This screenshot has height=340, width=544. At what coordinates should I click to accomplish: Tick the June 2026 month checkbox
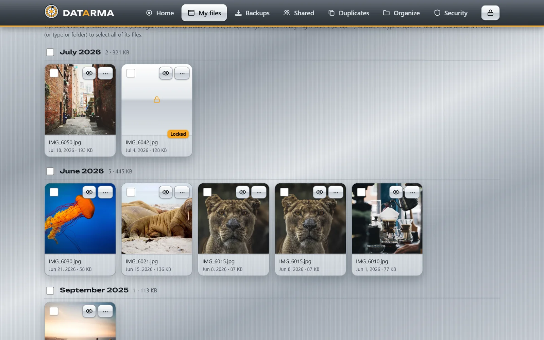(x=50, y=171)
